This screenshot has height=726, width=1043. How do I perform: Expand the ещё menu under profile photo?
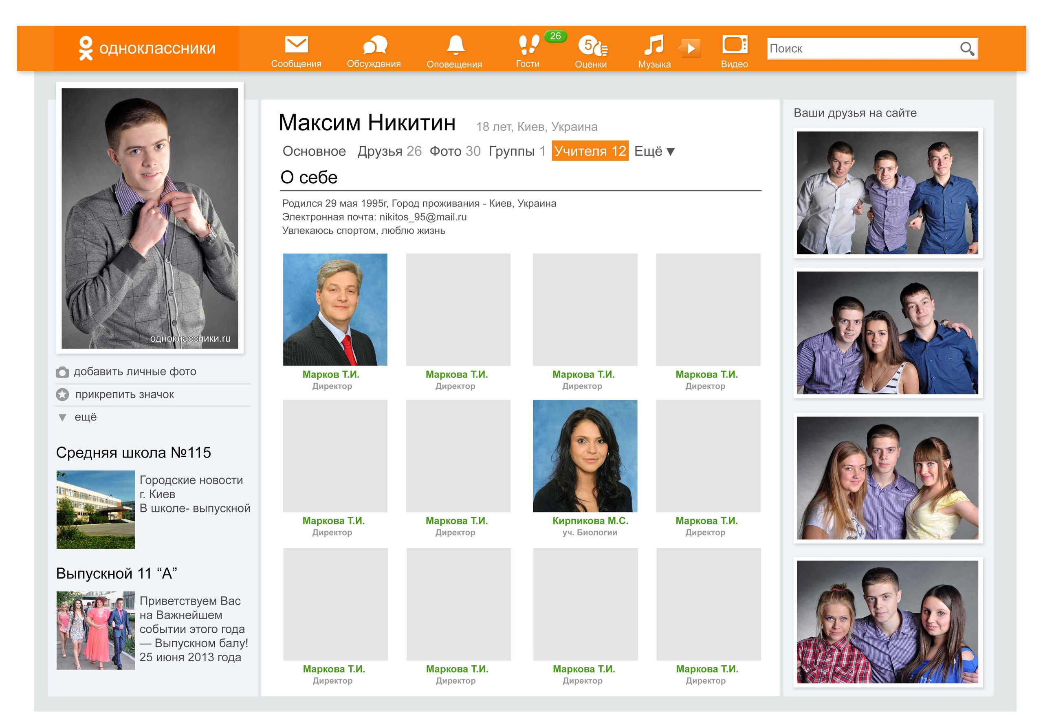coord(85,417)
